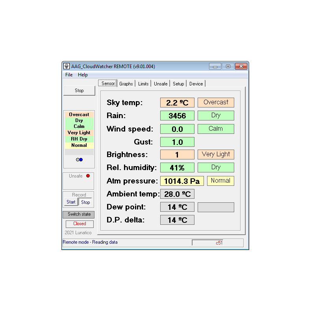Start recording with the Record Start button

[x=71, y=202]
